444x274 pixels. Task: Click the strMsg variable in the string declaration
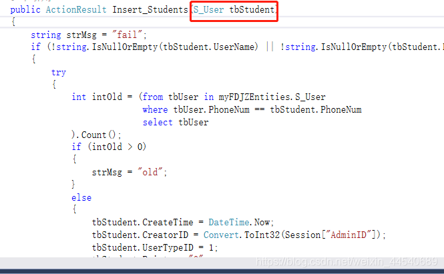pyautogui.click(x=81, y=35)
